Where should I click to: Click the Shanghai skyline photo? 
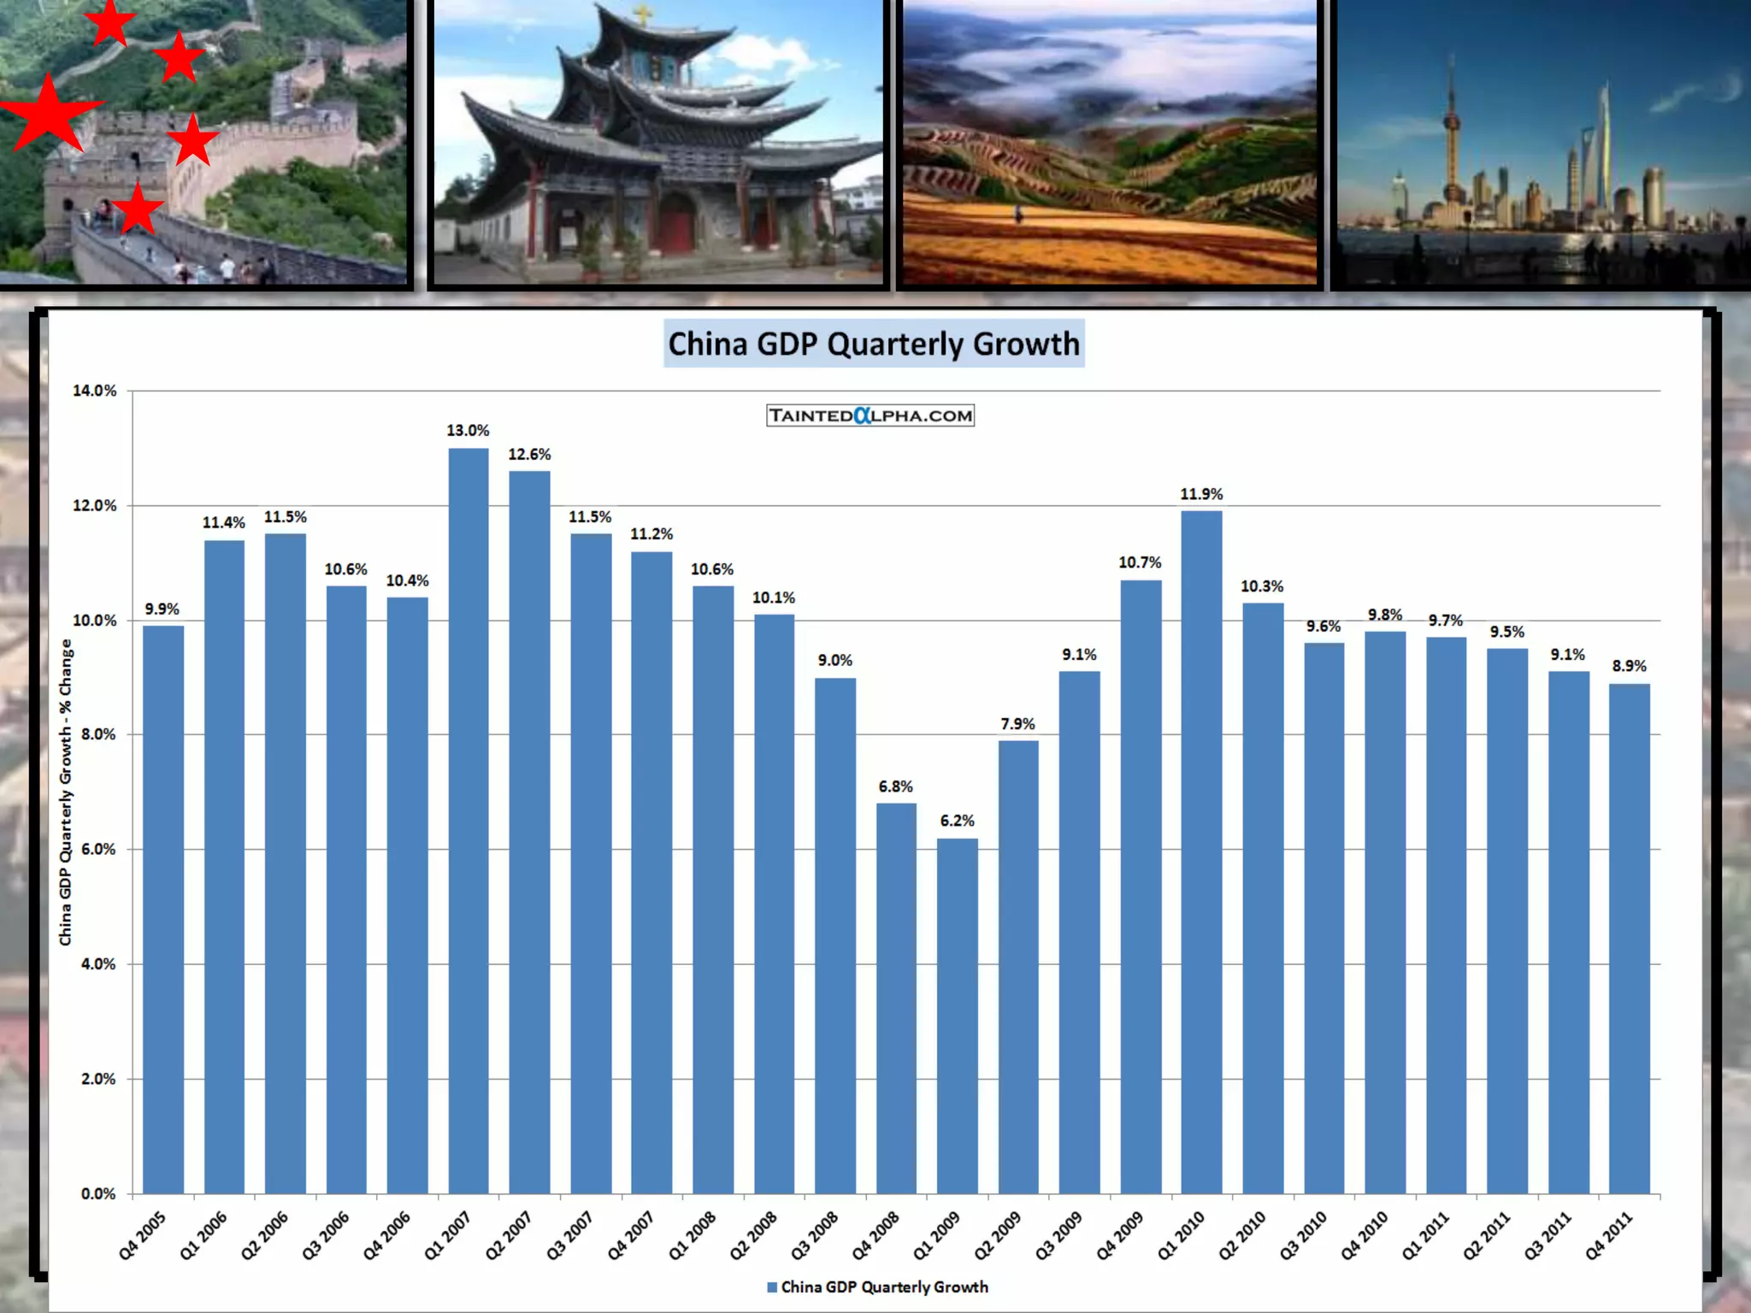[x=1542, y=144]
